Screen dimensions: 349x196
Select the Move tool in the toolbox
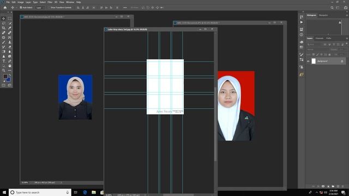click(4, 19)
